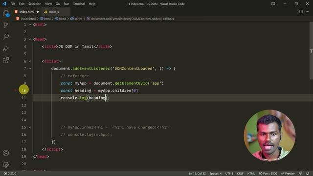Viewport: 313px width, 176px height.
Task: Click the VS Code logo icon
Action: point(4,4)
